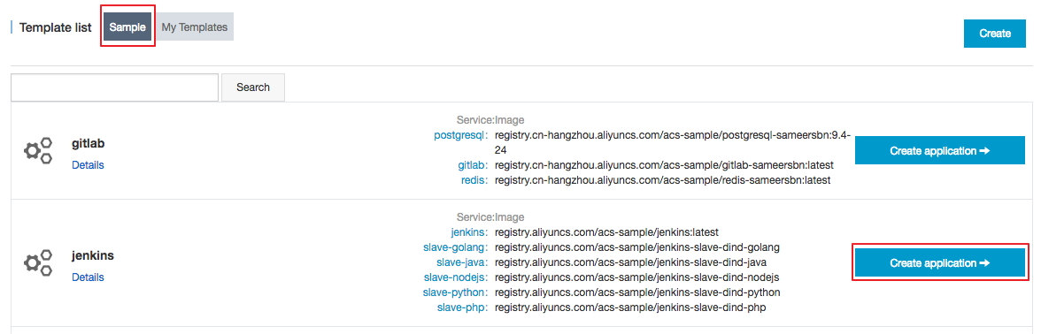Click the Search button

pos(253,87)
